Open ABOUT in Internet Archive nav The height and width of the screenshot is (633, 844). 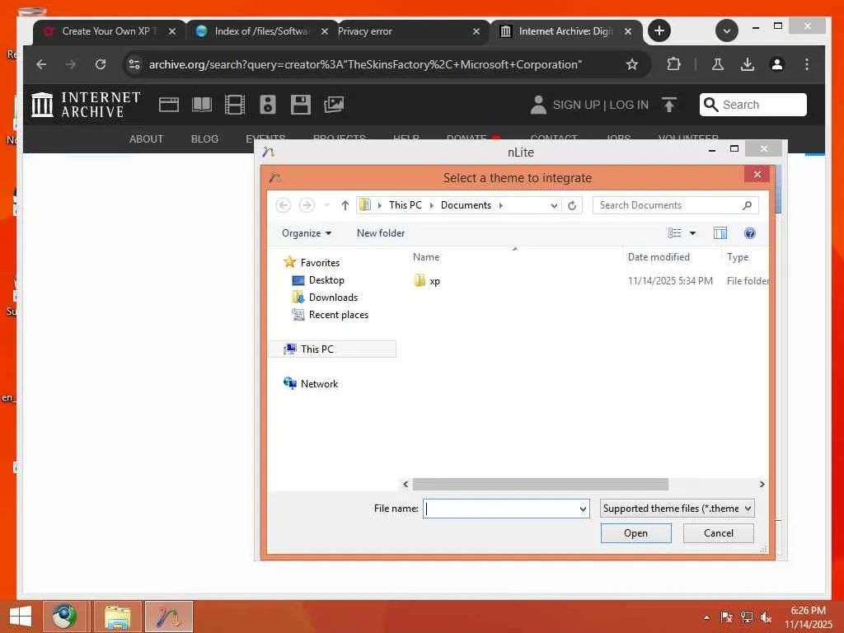(x=146, y=138)
